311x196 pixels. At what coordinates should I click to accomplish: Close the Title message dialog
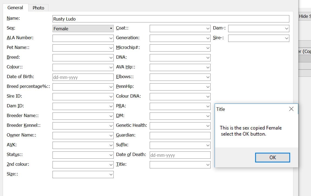[x=291, y=109]
